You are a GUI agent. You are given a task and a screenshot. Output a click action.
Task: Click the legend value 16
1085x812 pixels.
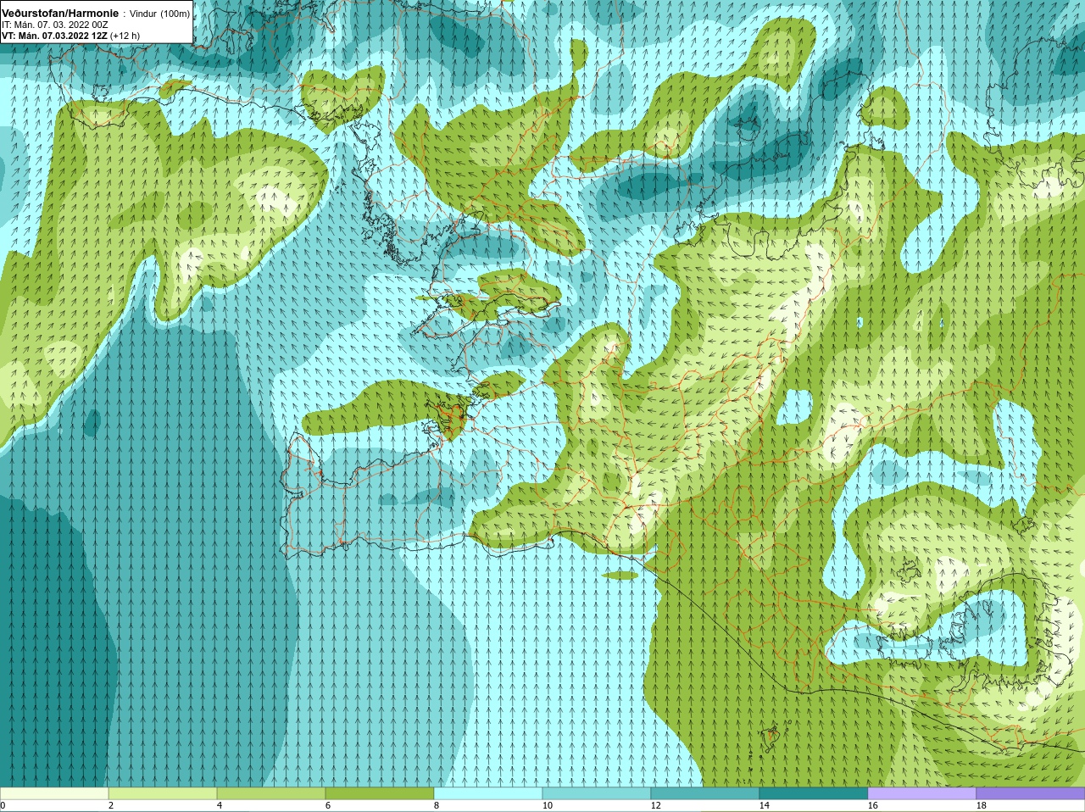coord(873,805)
